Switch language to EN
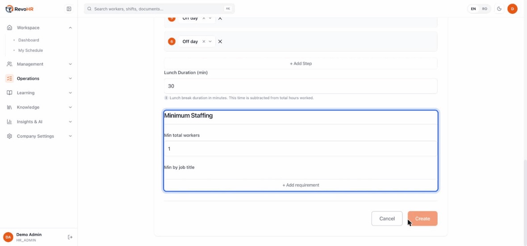The width and height of the screenshot is (527, 246). pyautogui.click(x=473, y=9)
